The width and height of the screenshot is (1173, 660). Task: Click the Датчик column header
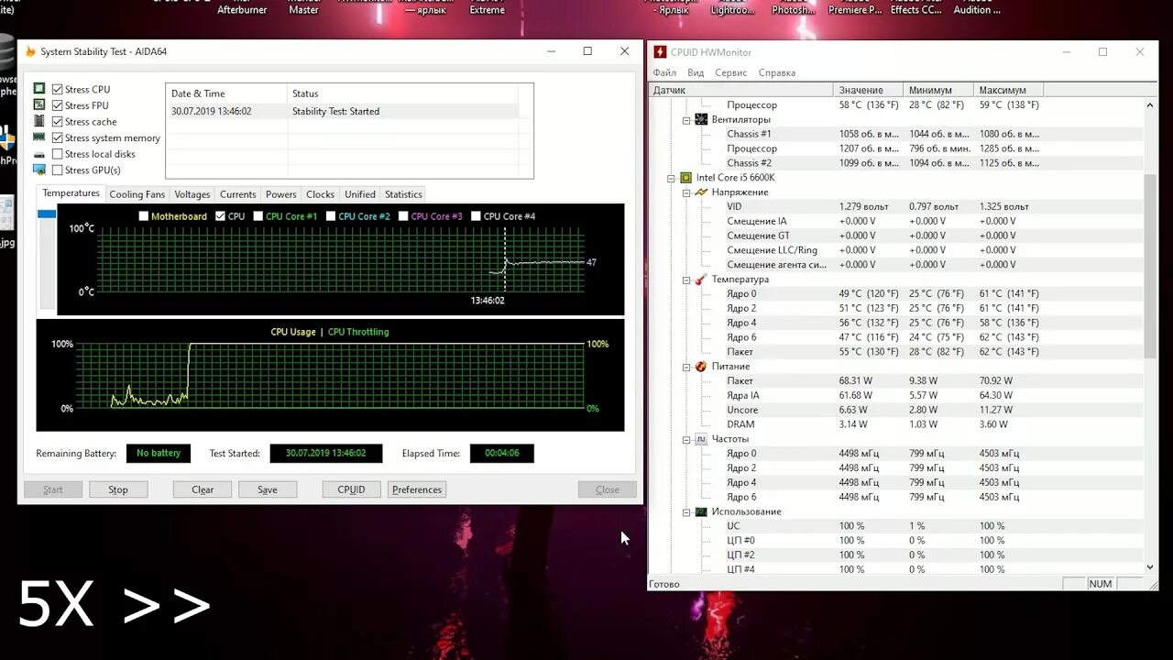click(740, 90)
